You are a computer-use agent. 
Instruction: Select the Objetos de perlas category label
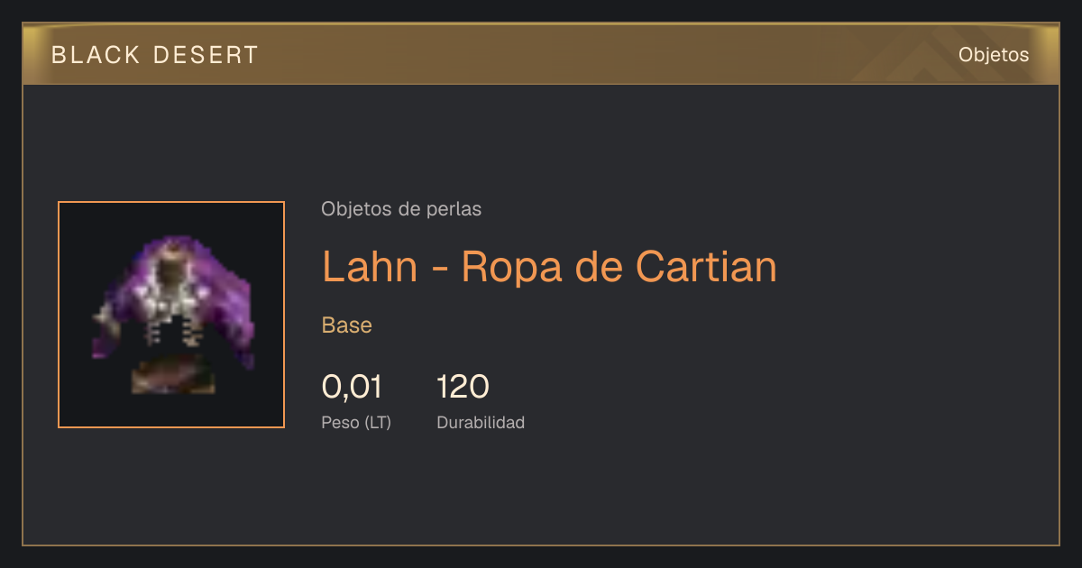pyautogui.click(x=401, y=209)
